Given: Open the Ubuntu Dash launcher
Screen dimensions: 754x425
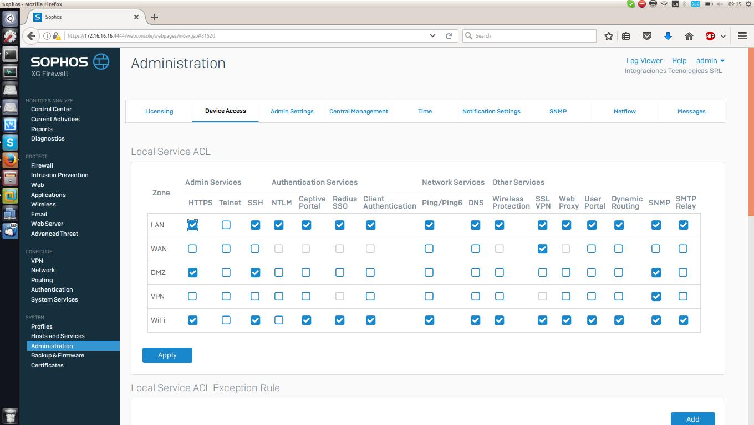Looking at the screenshot, I should tap(10, 19).
